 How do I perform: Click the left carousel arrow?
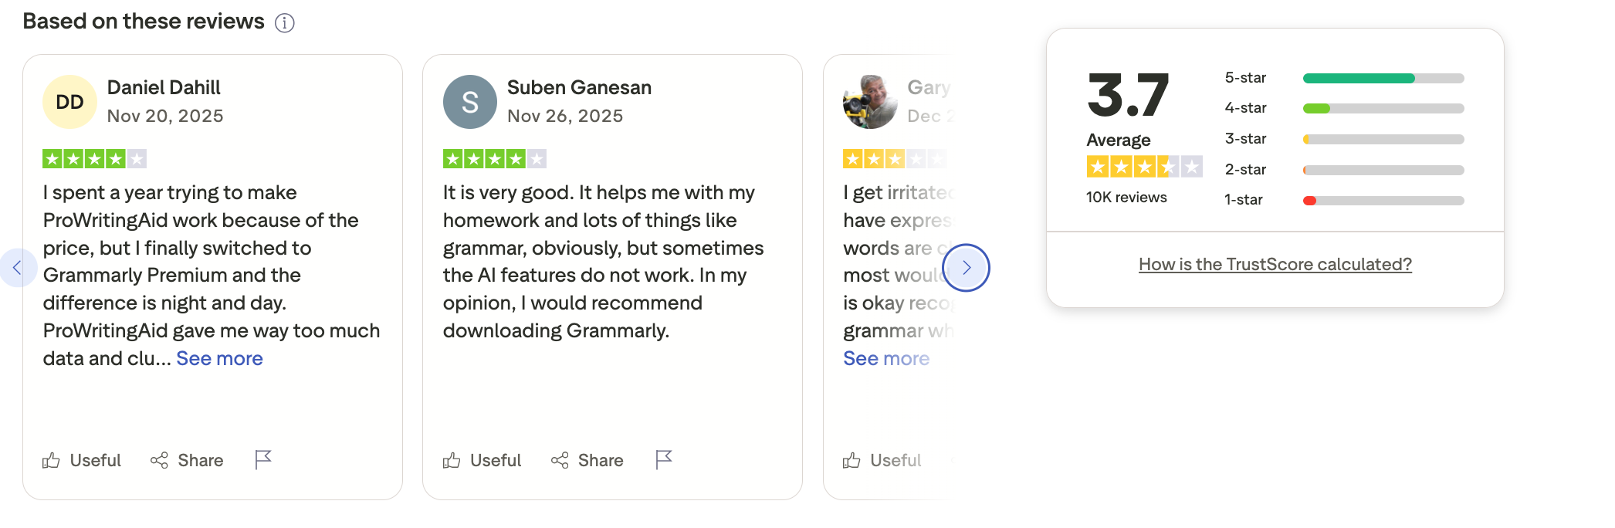tap(19, 267)
